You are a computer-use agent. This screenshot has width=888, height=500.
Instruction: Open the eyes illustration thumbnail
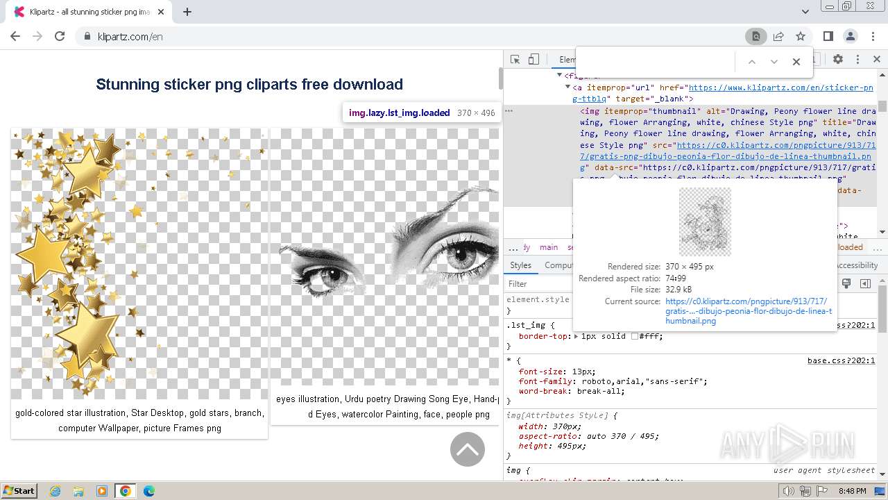point(385,257)
